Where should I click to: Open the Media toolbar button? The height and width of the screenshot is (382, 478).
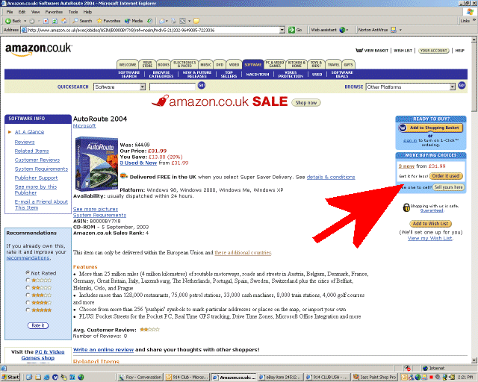[x=134, y=21]
